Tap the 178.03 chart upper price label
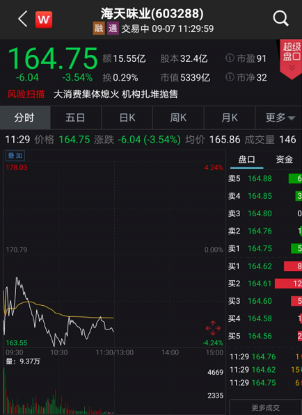Screen dimensions: 302x415 click(x=17, y=168)
